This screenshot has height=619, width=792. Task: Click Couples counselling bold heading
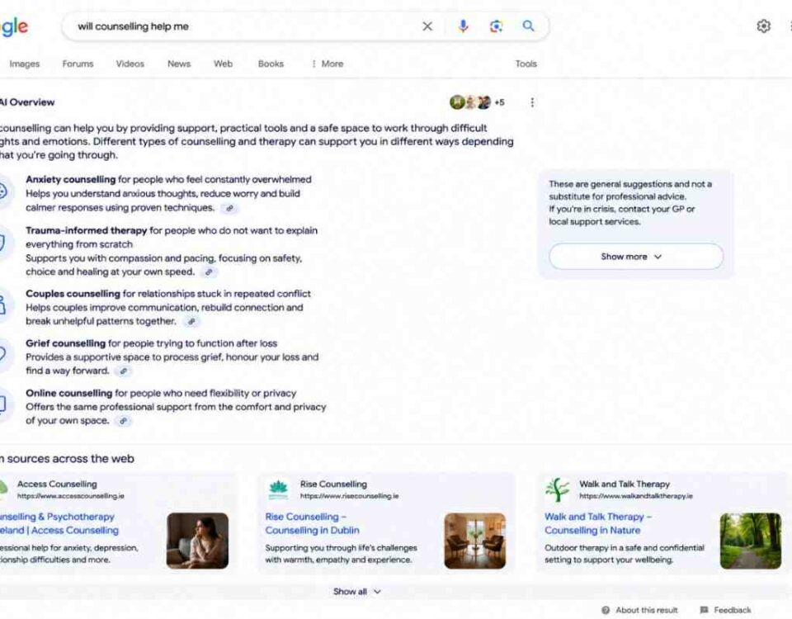tap(73, 294)
